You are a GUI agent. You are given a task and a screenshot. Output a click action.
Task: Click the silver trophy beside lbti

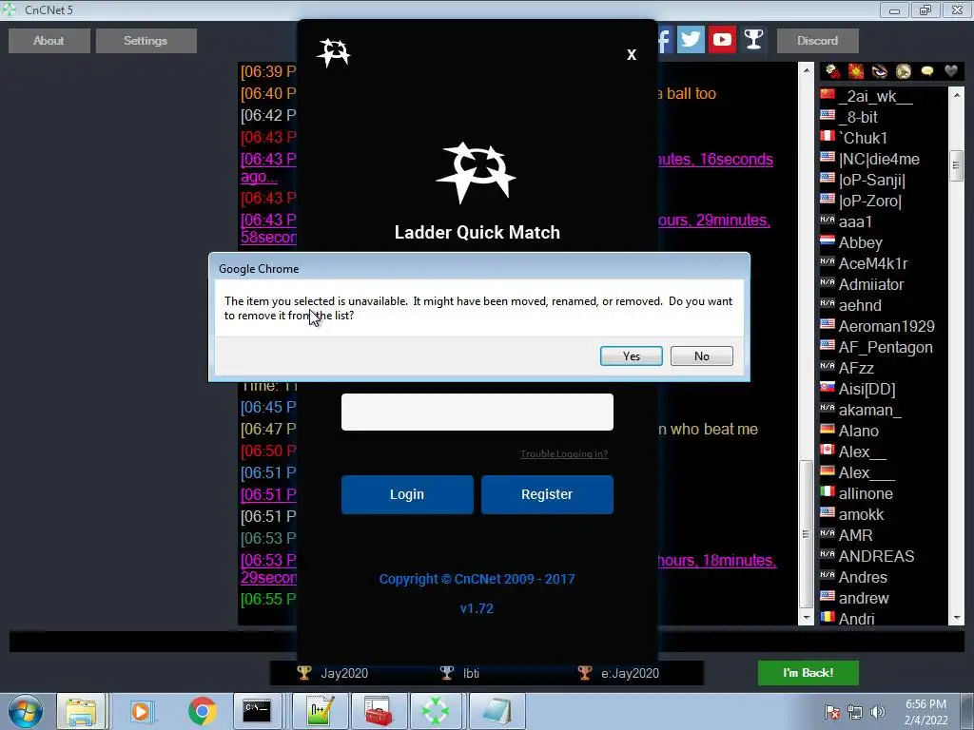(447, 673)
